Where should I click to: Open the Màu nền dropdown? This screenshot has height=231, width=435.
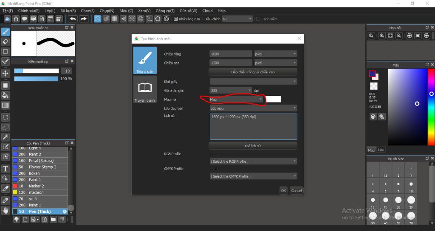coord(236,99)
